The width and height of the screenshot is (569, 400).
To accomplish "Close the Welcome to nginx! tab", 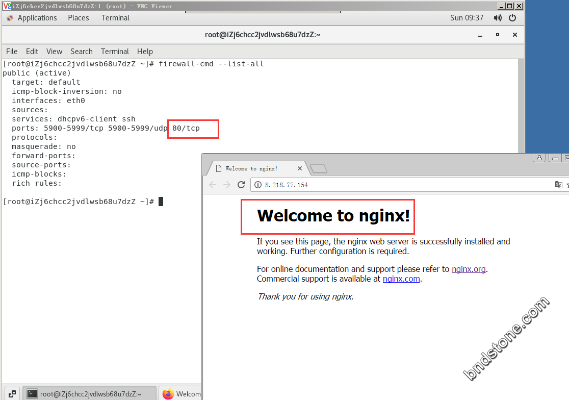I will click(299, 168).
